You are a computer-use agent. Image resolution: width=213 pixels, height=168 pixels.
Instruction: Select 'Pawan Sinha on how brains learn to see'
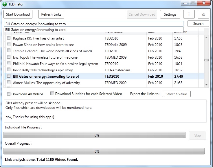43,45
